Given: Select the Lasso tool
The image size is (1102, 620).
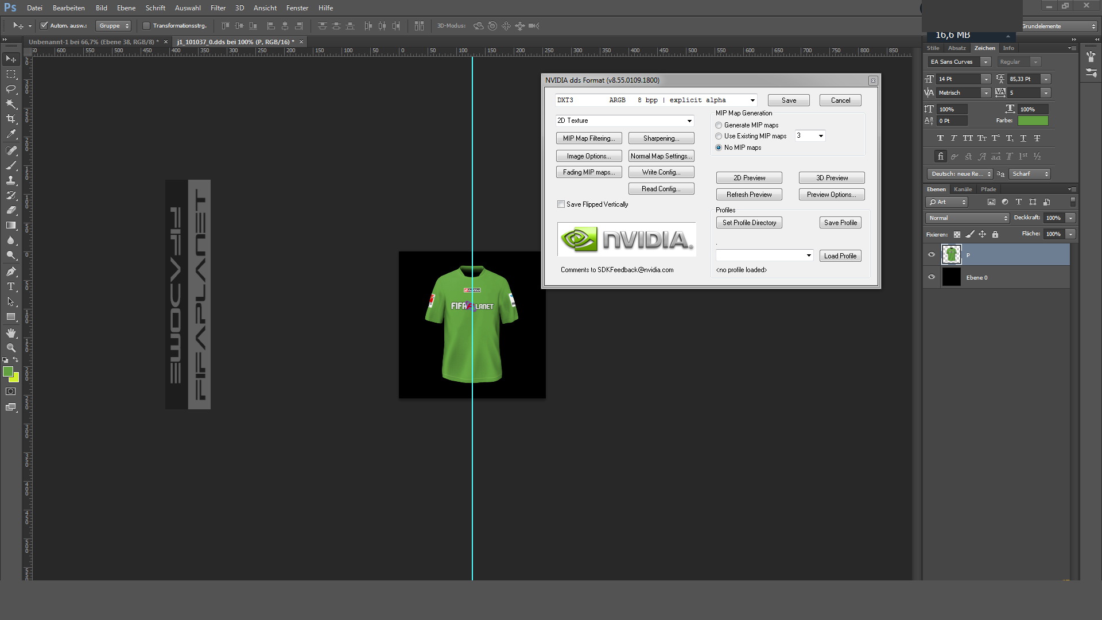Looking at the screenshot, I should click(11, 89).
